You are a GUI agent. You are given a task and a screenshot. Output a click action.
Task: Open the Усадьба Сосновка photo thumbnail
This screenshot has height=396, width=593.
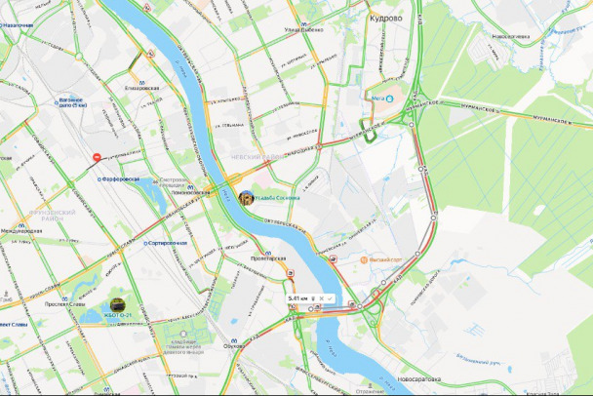(246, 198)
